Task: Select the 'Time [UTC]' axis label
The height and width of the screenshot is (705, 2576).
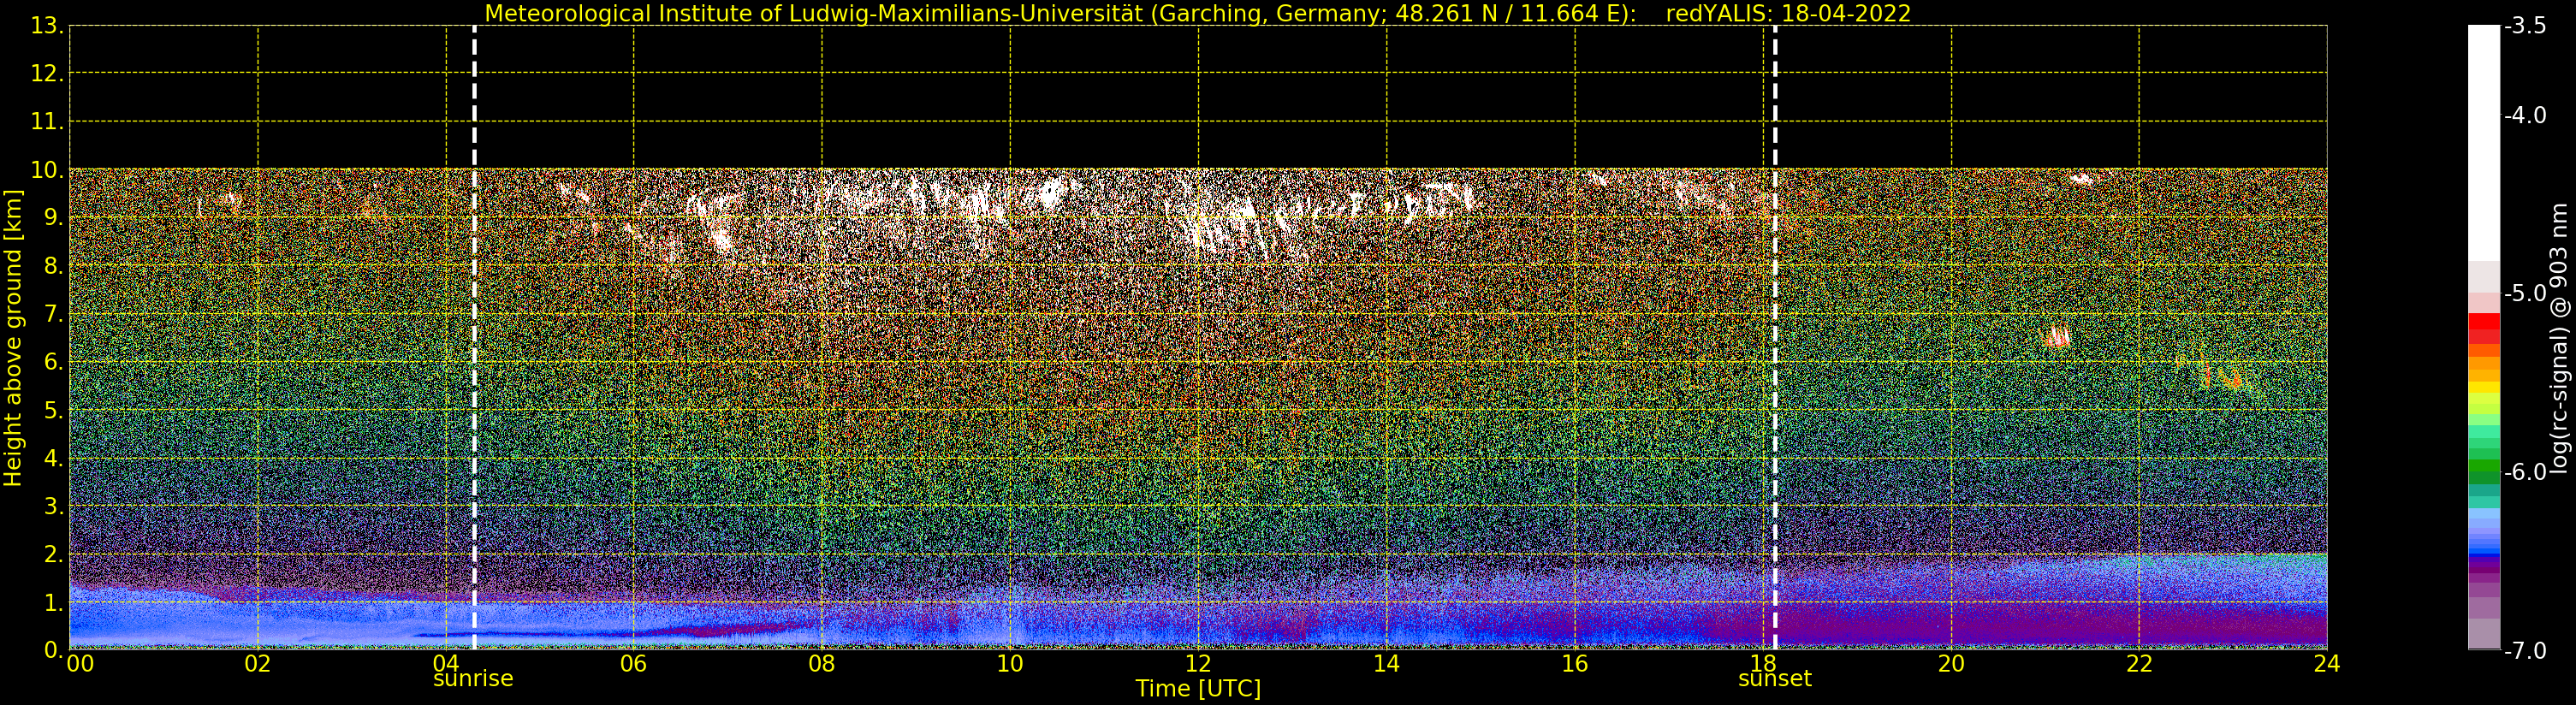Action: [1198, 689]
